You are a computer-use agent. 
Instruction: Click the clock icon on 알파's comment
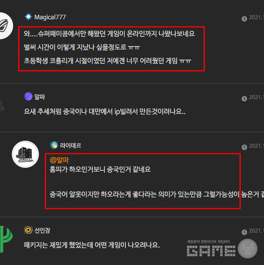click(244, 98)
